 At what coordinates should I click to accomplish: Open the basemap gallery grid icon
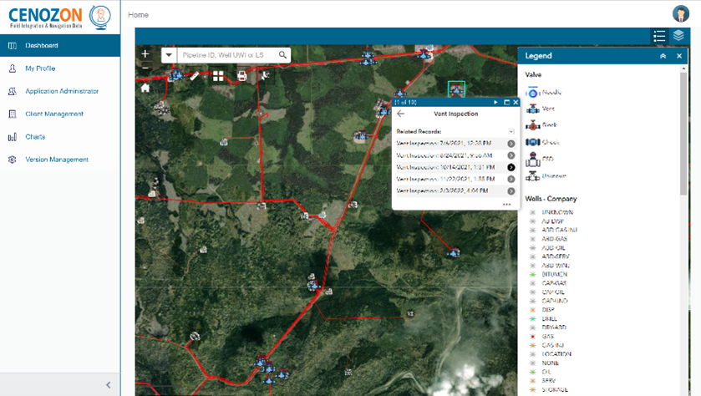pos(218,76)
